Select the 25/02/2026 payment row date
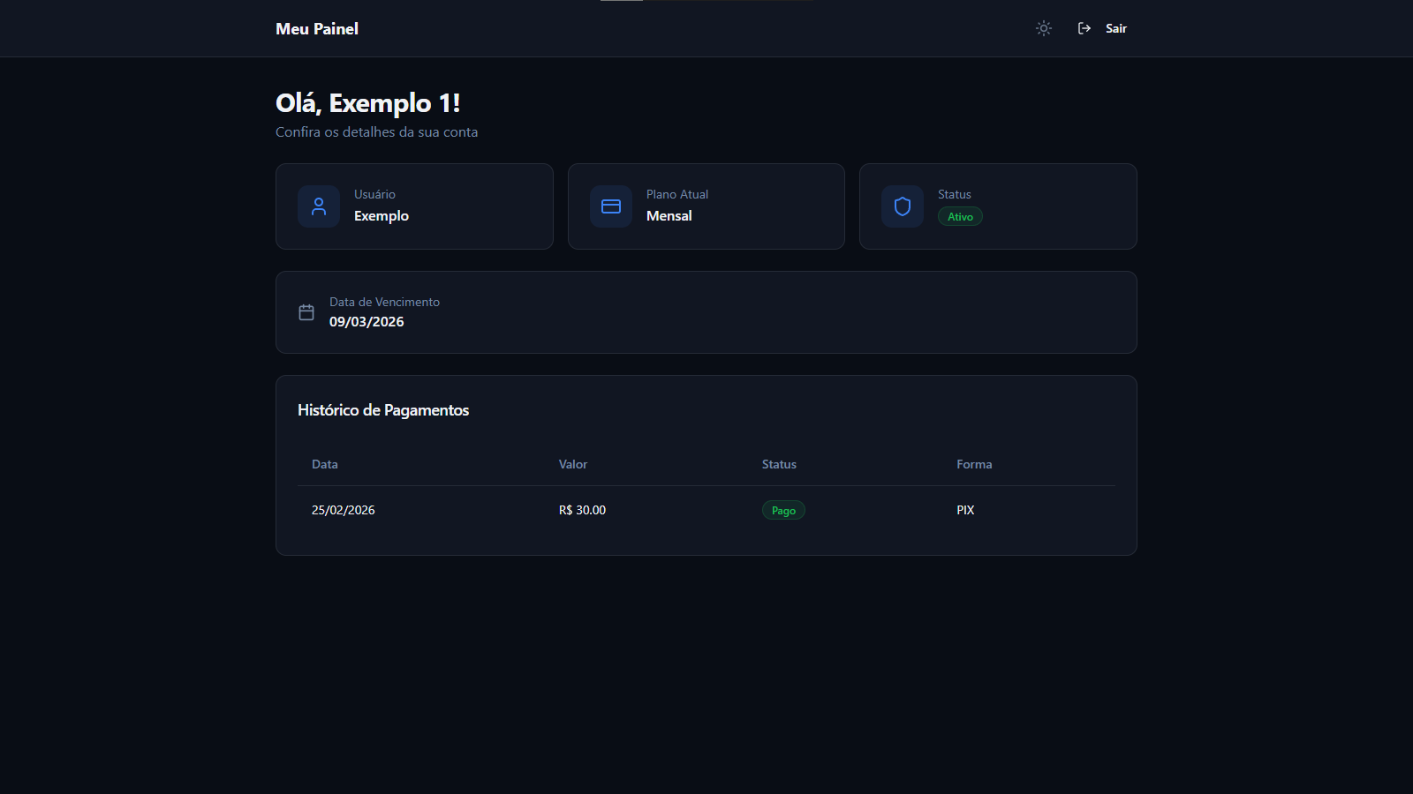The width and height of the screenshot is (1413, 794). [x=344, y=510]
